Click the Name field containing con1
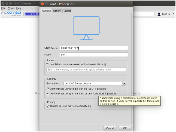Screen dimensions: 176x132 (x=94, y=55)
